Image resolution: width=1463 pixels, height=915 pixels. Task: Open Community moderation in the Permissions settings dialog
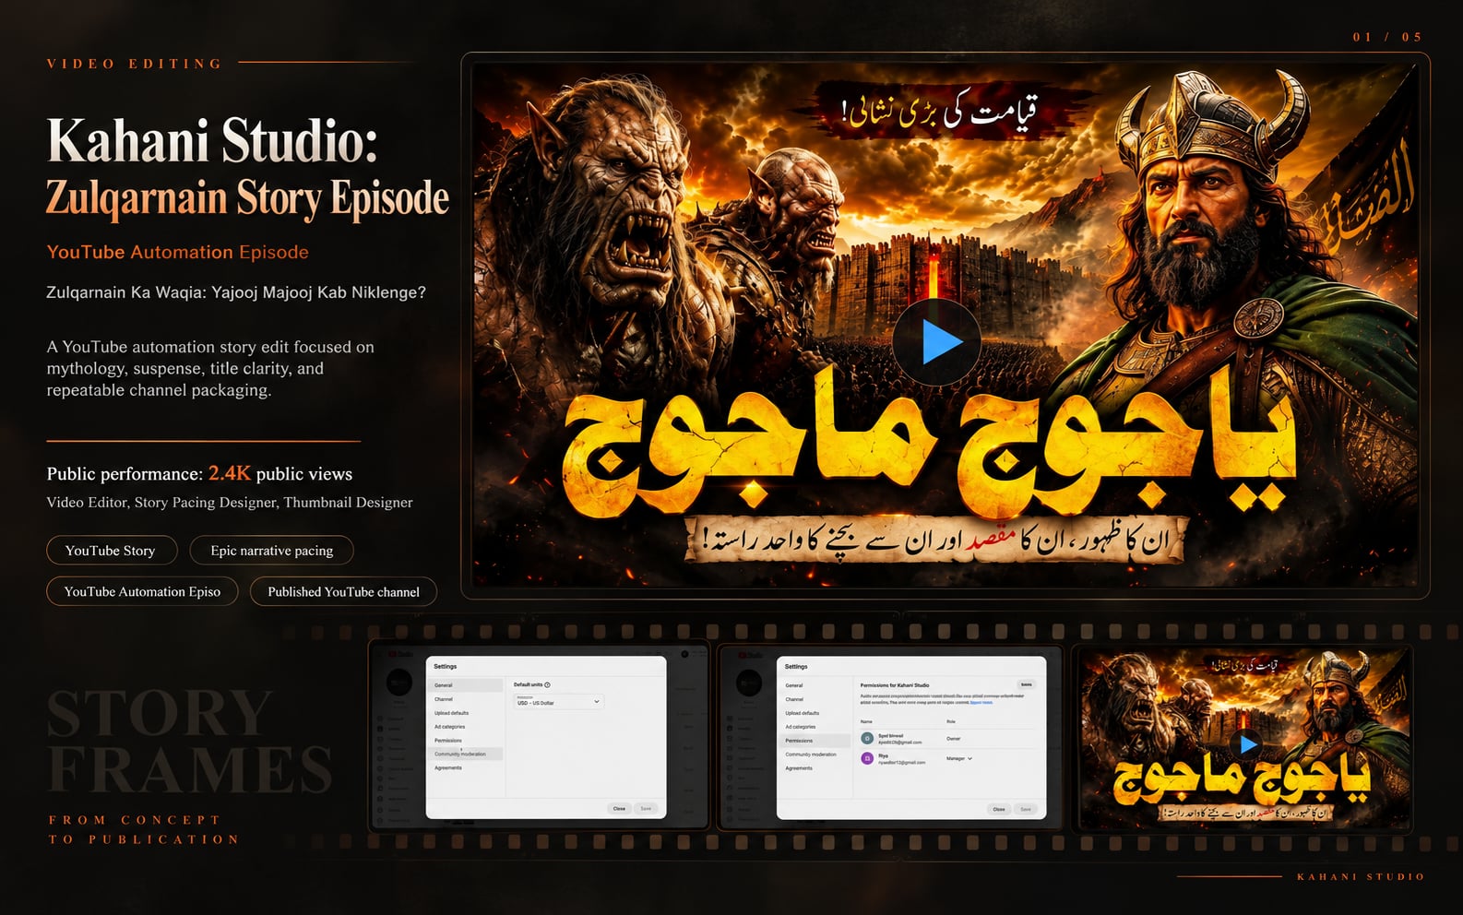(x=815, y=755)
